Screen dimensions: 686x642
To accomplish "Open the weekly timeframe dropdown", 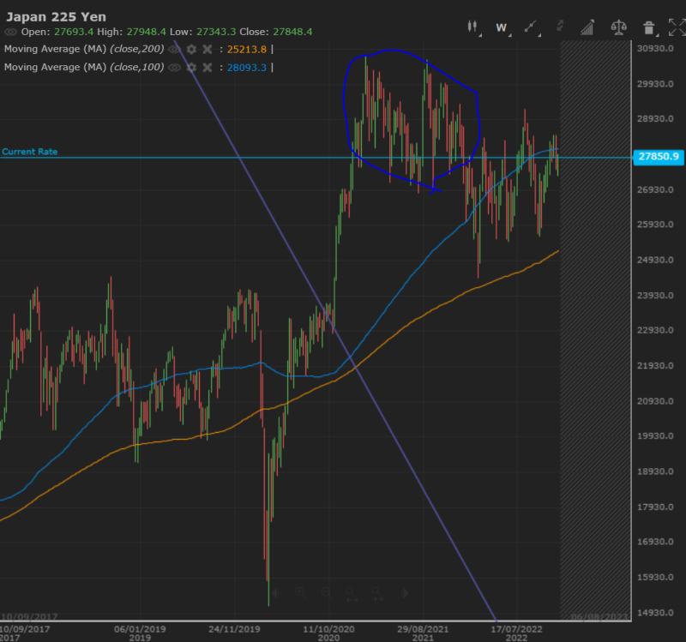I will 502,27.
